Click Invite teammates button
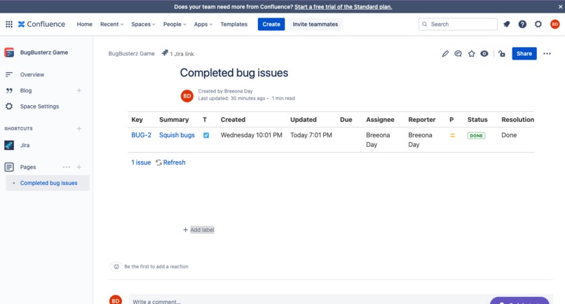The width and height of the screenshot is (565, 304). [x=315, y=24]
